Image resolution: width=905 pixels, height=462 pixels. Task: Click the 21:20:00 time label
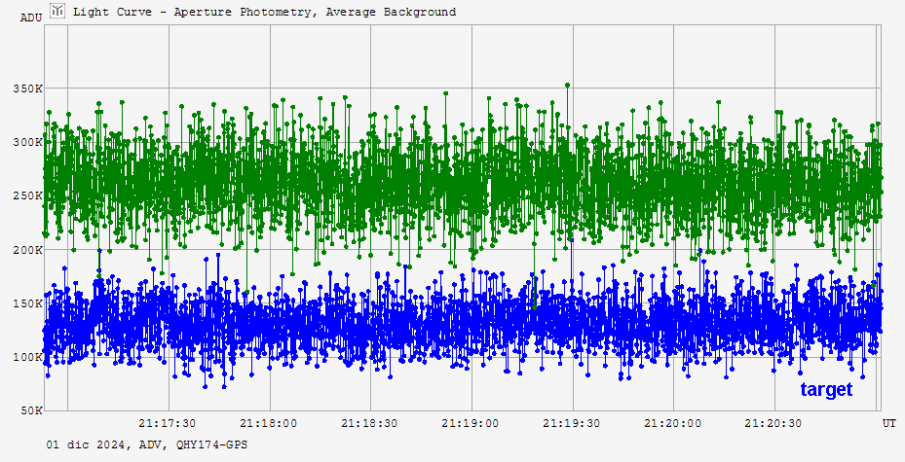672,423
